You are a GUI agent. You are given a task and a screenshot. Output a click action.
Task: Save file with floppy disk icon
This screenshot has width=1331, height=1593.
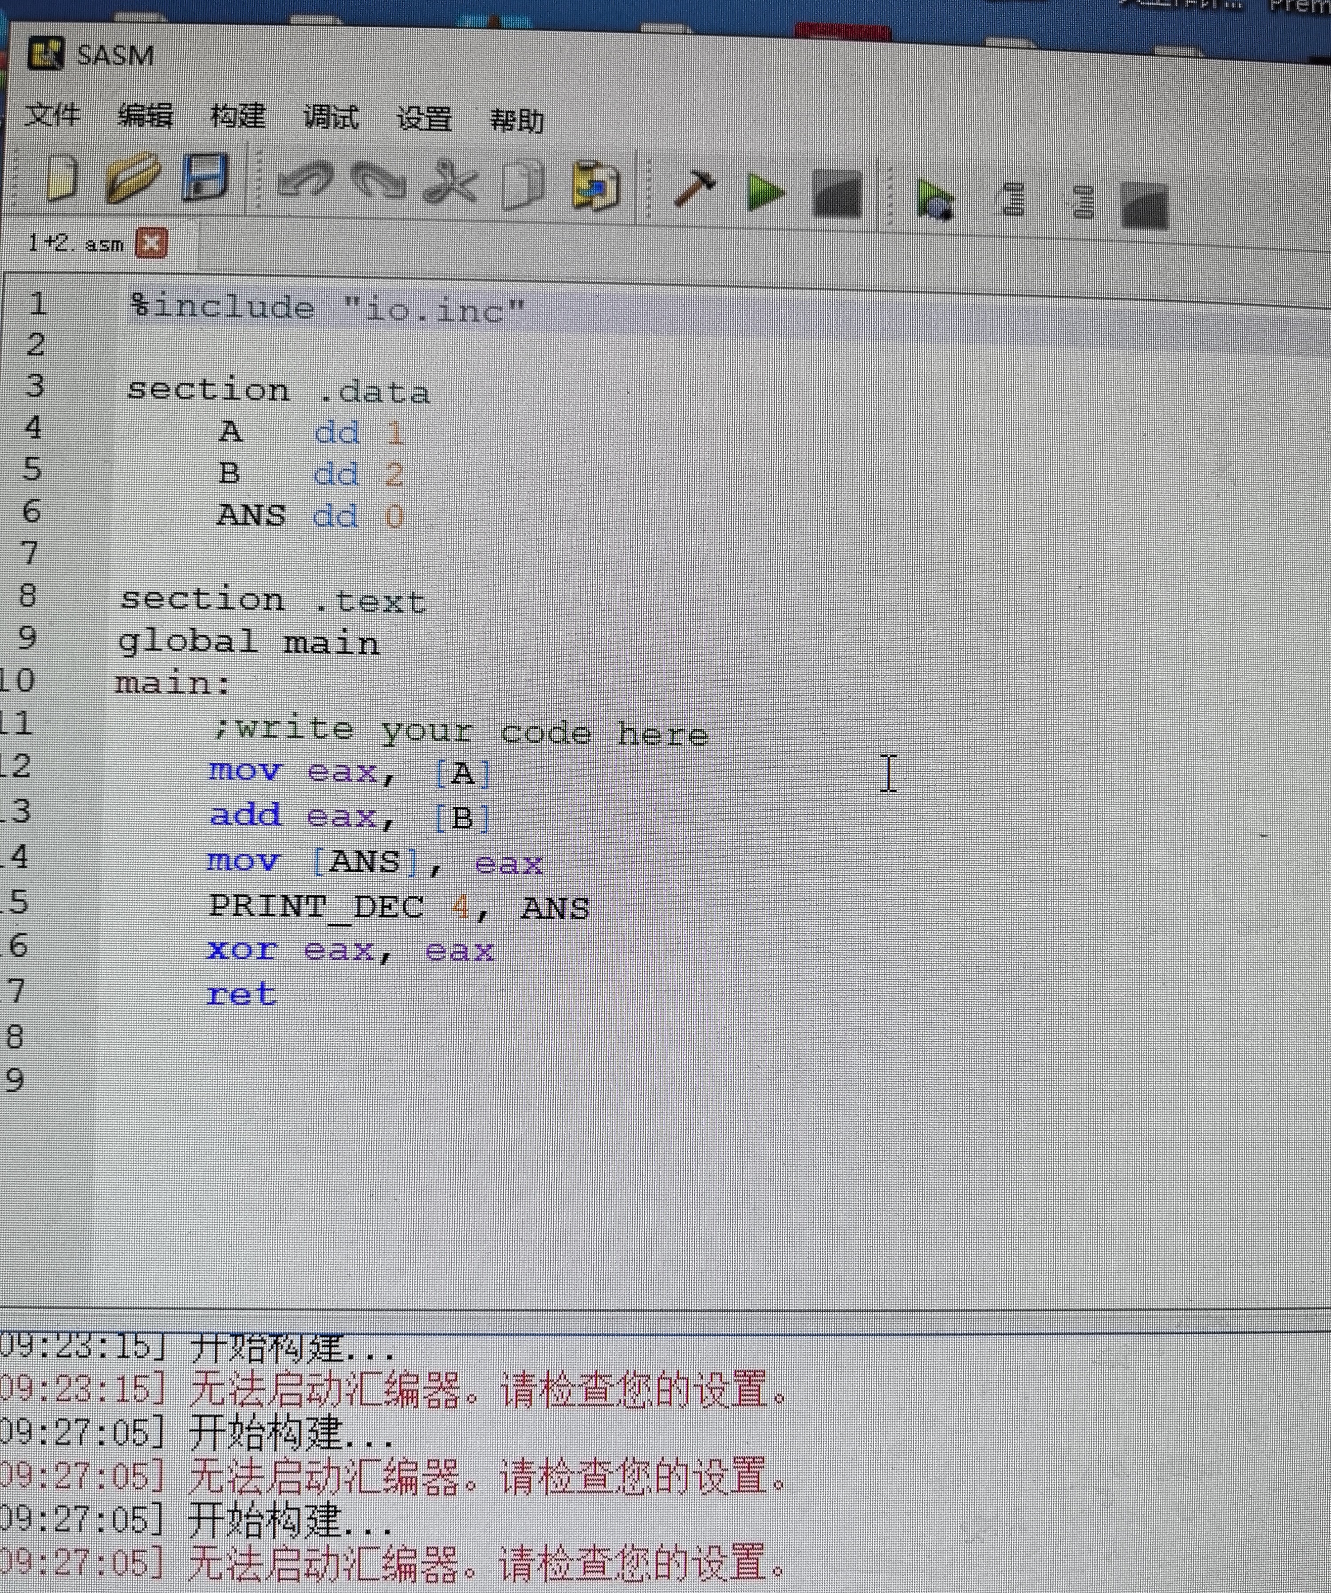pyautogui.click(x=205, y=177)
